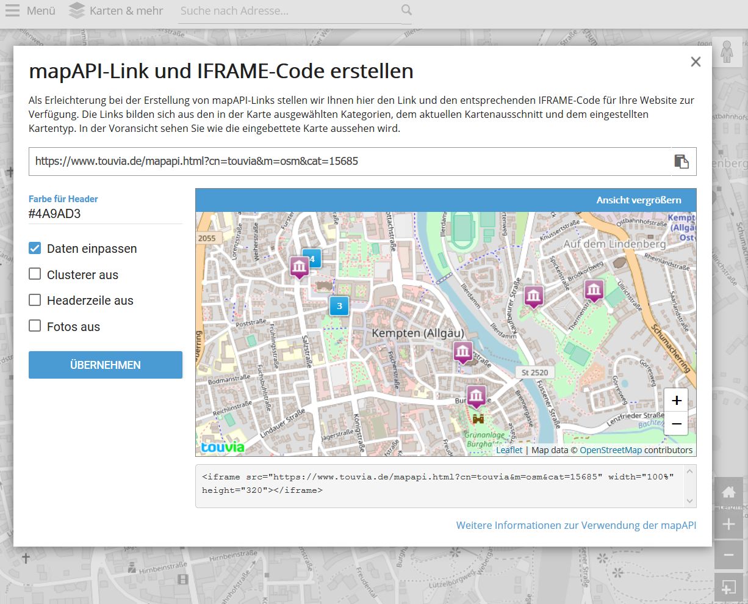Click museum marker below Kempten (Allgäu) label
748x604 pixels.
pos(462,352)
